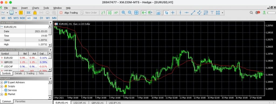
Task: Switch to the USDCHF,H1 chart tab
Action: [x=80, y=103]
